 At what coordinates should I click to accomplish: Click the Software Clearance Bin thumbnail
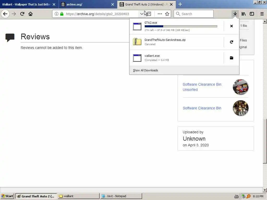tap(241, 108)
